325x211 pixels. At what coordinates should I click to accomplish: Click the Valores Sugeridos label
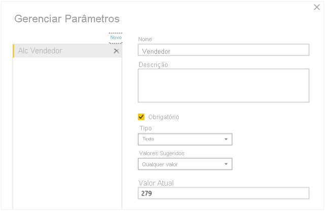point(161,153)
